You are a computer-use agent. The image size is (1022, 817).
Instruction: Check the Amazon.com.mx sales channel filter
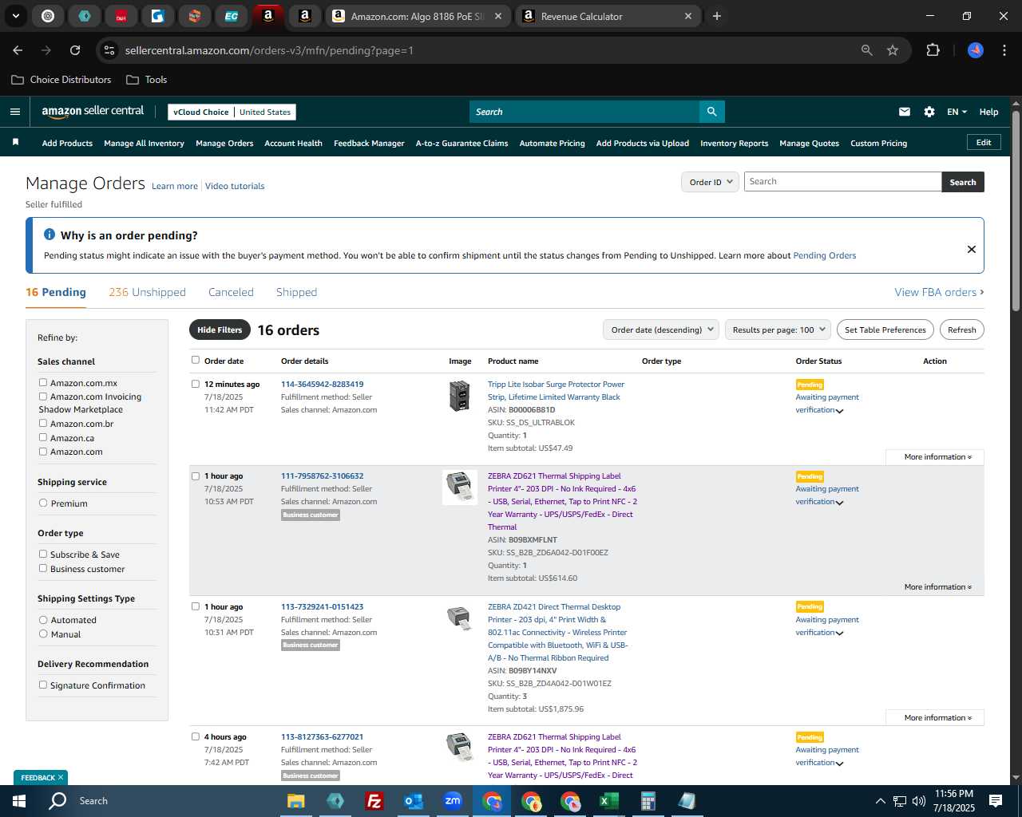tap(43, 383)
